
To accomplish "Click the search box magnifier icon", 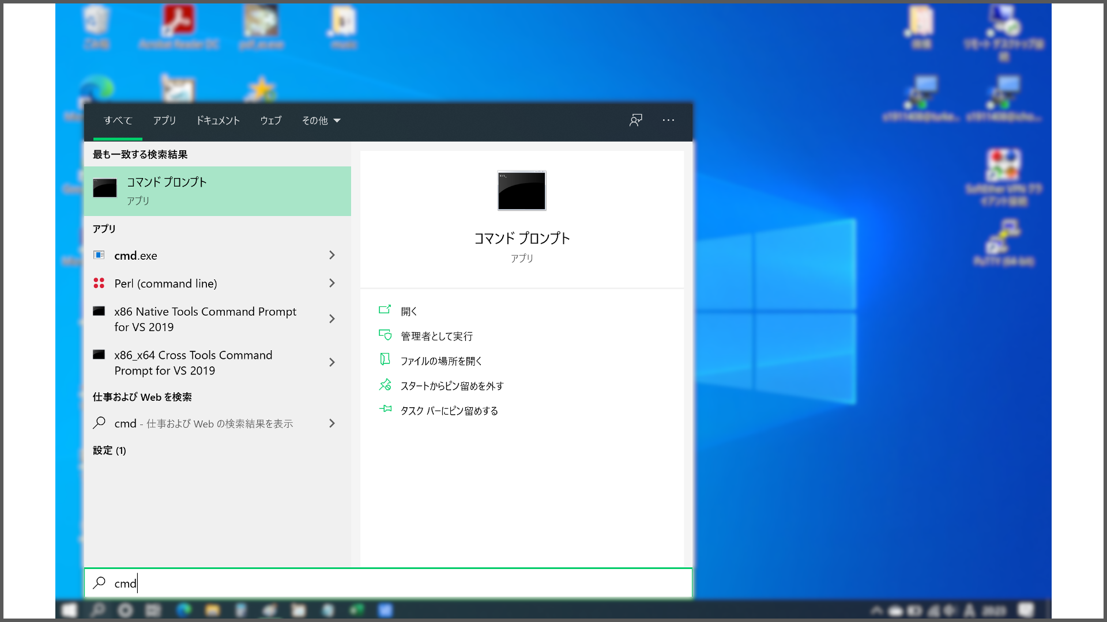I will pos(99,583).
